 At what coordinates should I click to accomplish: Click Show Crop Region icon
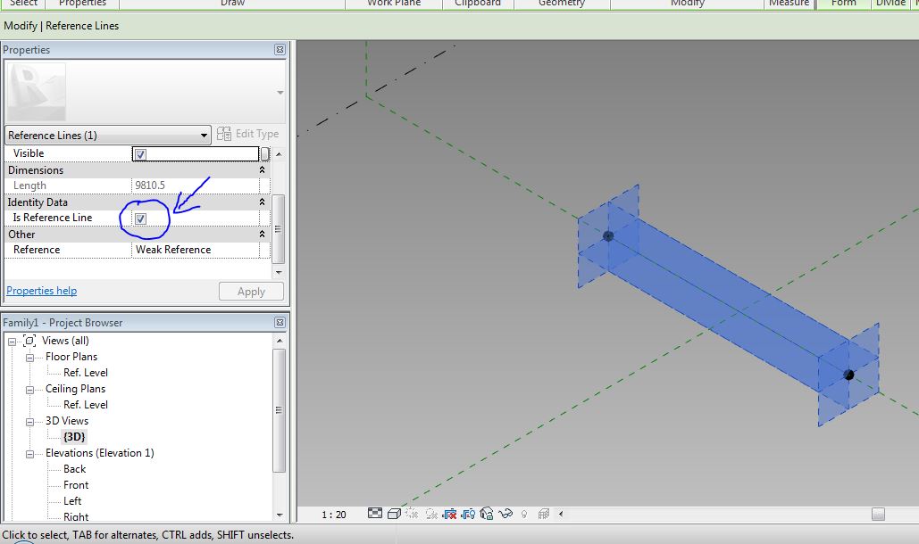coord(468,514)
